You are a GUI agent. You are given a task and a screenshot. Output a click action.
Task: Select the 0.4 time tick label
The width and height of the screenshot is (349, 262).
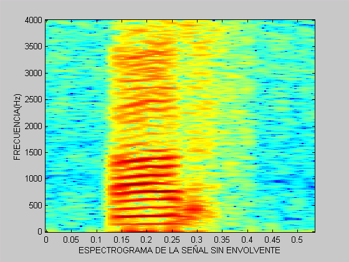247,240
